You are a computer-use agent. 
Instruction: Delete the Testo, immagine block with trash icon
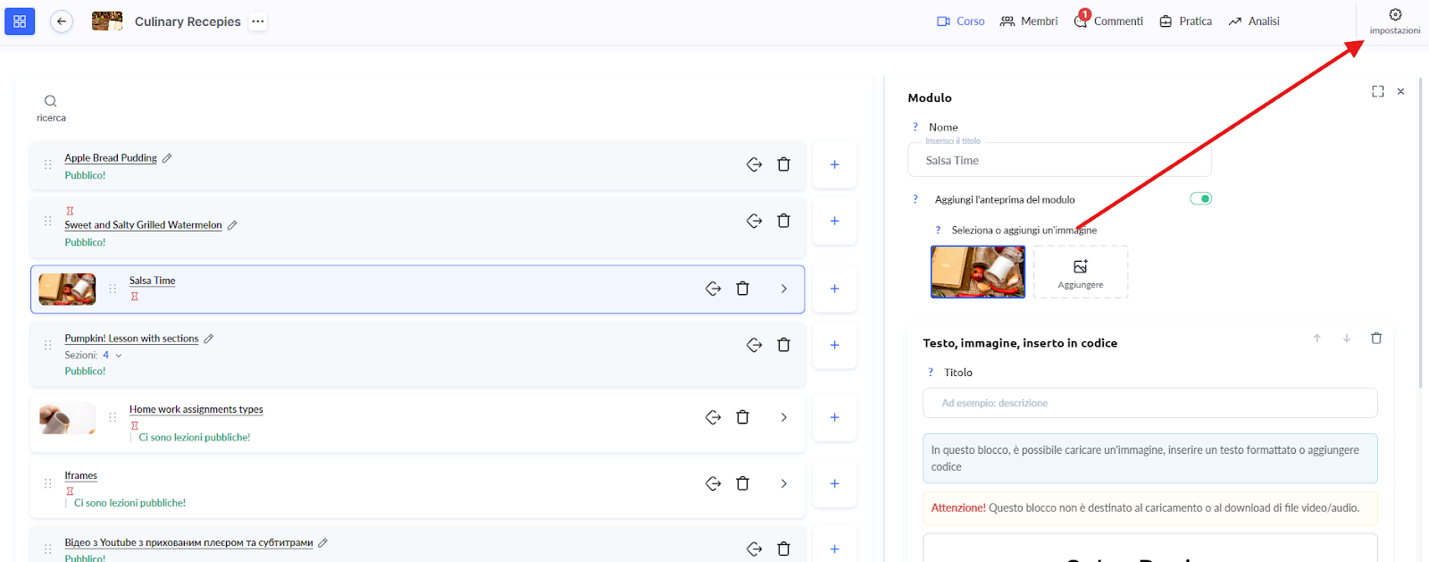(x=1375, y=339)
